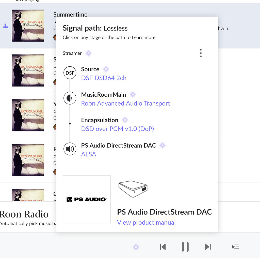The height and width of the screenshot is (258, 260).
Task: Select the MusicRoomMain transport speaker icon
Action: pyautogui.click(x=70, y=98)
